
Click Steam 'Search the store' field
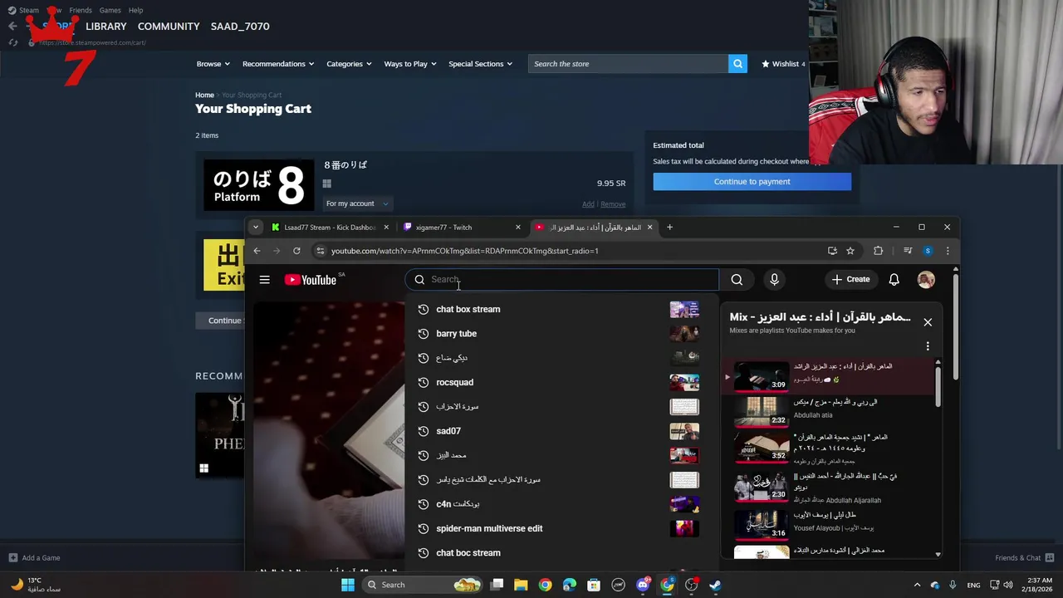(629, 64)
